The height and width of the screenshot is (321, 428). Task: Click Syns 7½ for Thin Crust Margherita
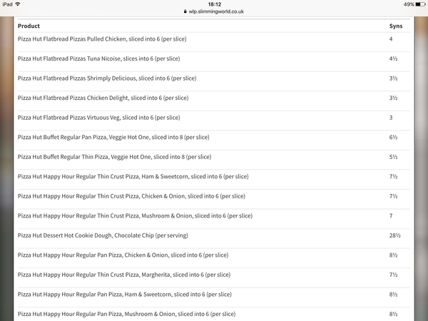click(x=393, y=275)
